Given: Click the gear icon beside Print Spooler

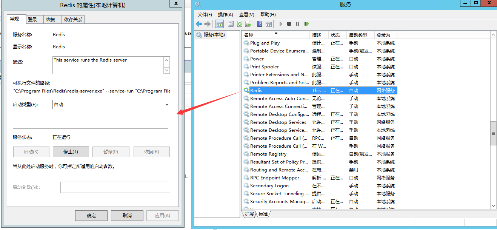Looking at the screenshot, I should (x=246, y=66).
